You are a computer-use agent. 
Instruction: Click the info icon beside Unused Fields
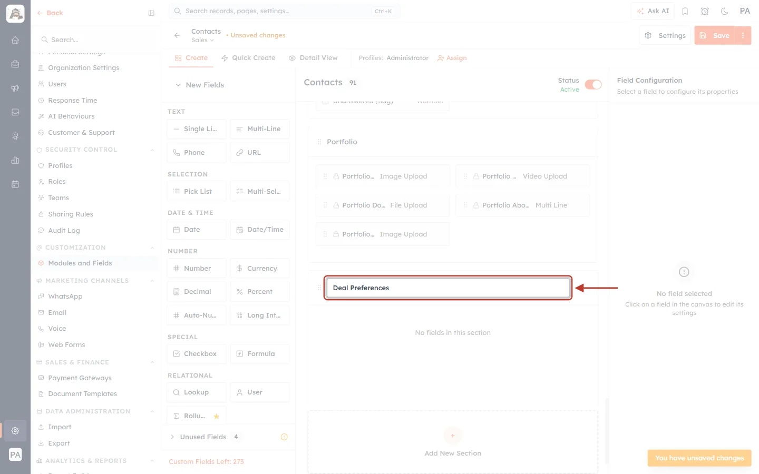[284, 437]
